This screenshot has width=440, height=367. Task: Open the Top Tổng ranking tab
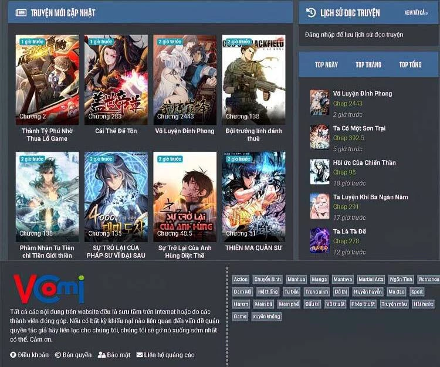coord(410,64)
